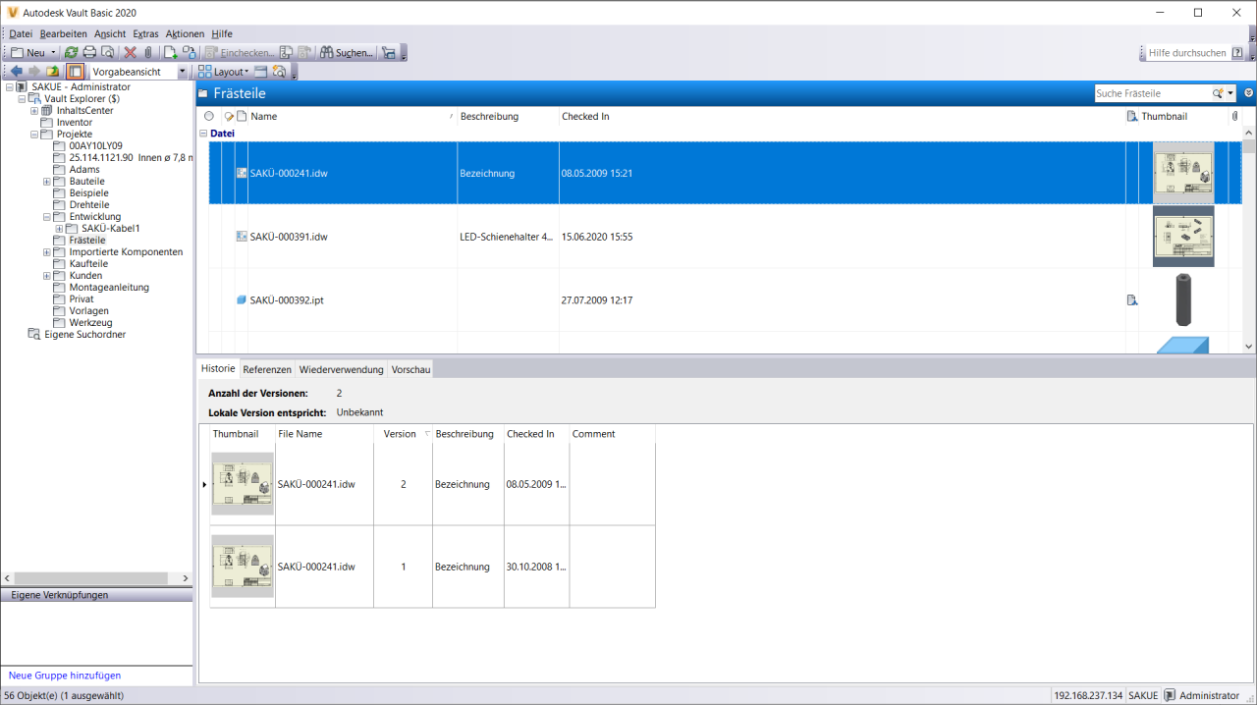Image resolution: width=1257 pixels, height=705 pixels.
Task: Click the Neu toolbar button
Action: [x=27, y=53]
